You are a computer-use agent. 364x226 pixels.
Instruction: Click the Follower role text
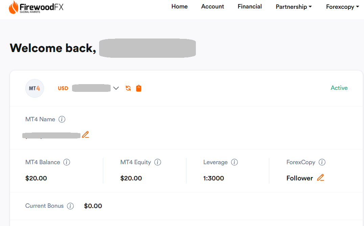click(299, 178)
